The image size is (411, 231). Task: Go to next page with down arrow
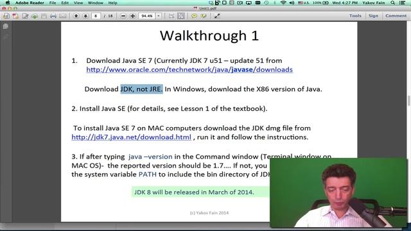85,16
